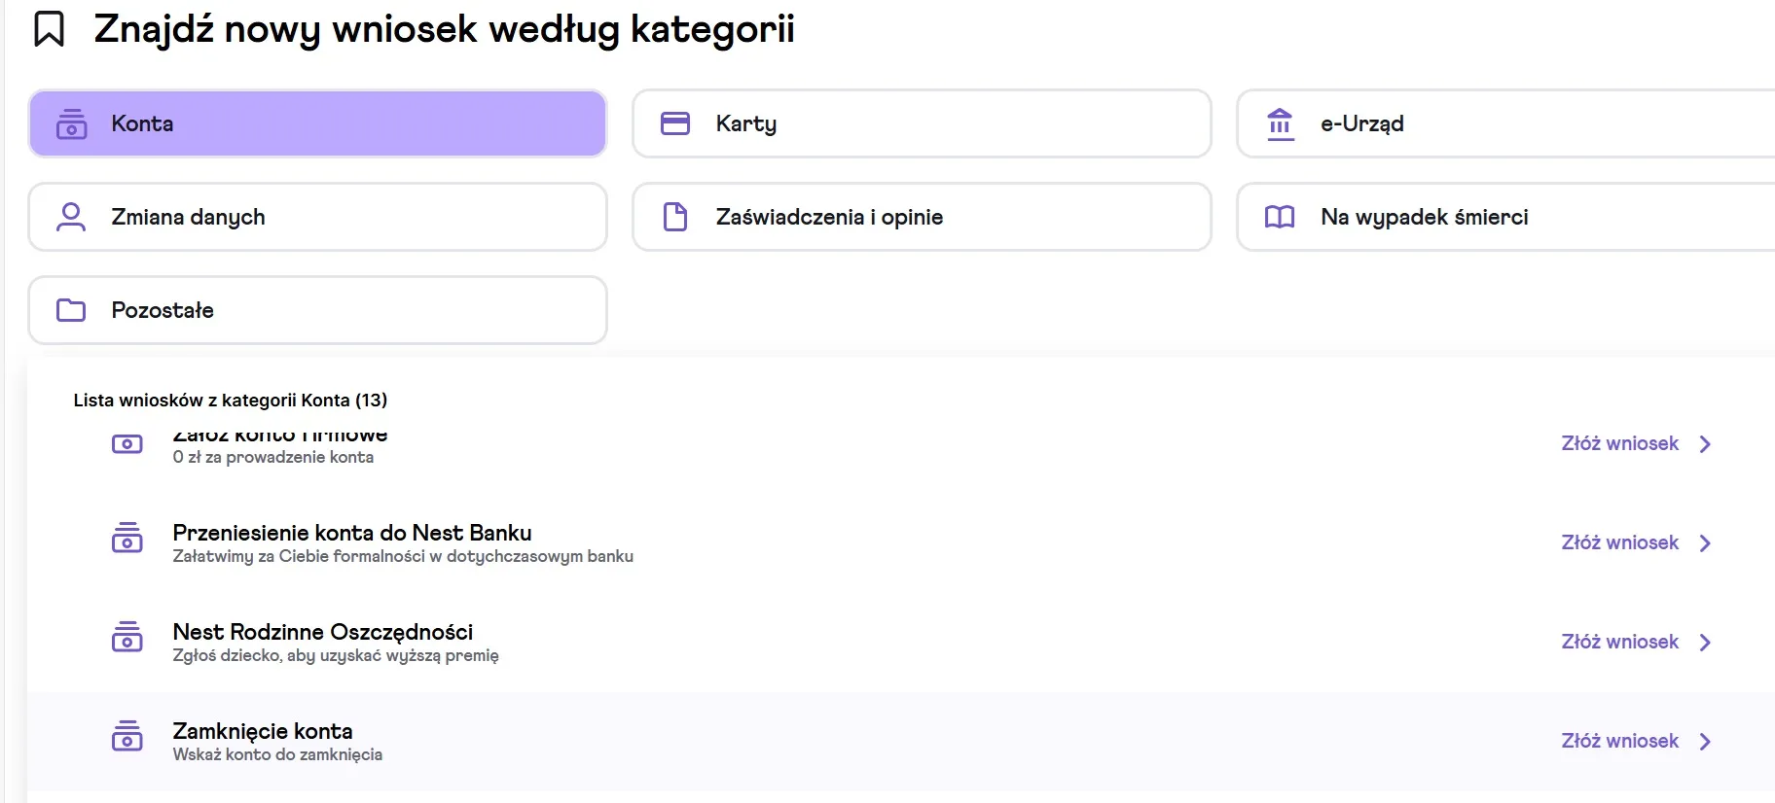Viewport: 1775px width, 803px height.
Task: Select the Konta category tab
Action: pyautogui.click(x=317, y=123)
